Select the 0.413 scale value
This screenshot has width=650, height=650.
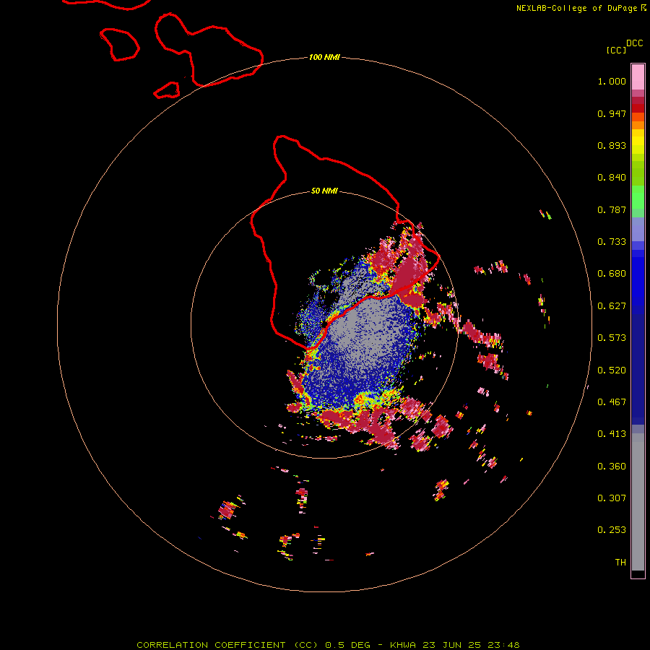click(612, 434)
